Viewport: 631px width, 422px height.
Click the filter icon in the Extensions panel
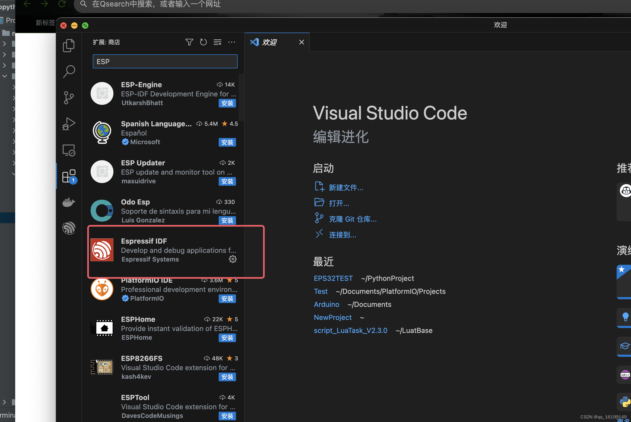pyautogui.click(x=189, y=42)
